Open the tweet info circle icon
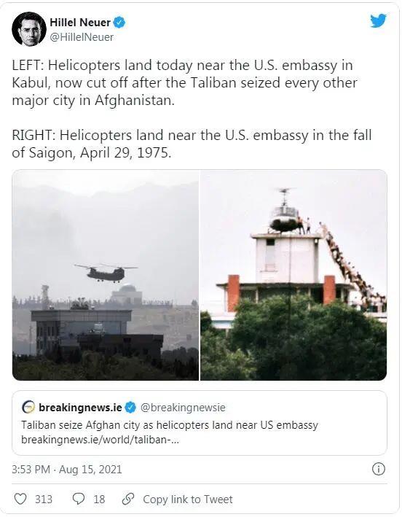The height and width of the screenshot is (517, 402). pyautogui.click(x=378, y=469)
